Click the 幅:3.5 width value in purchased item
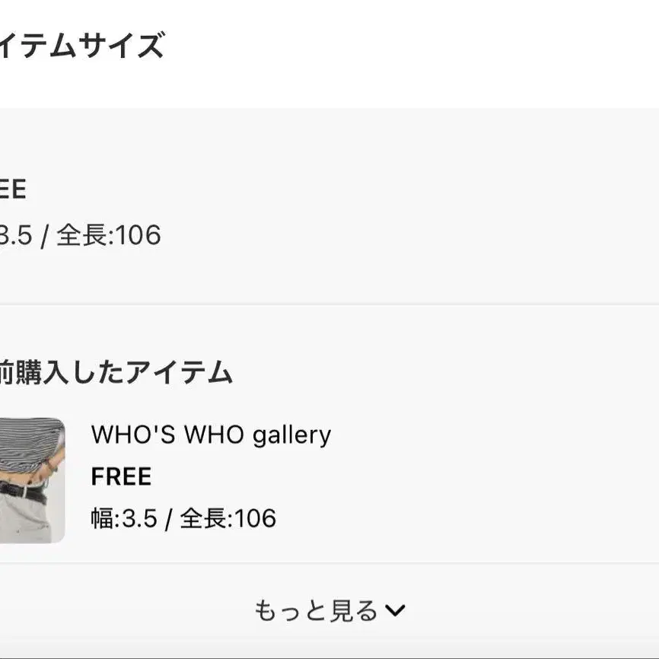Viewport: 659px width, 659px height. pyautogui.click(x=124, y=517)
